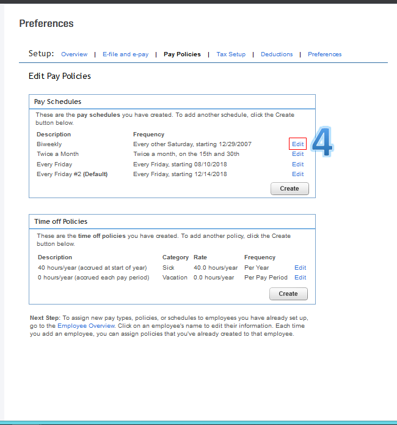The width and height of the screenshot is (397, 425).
Task: Edit the Every Friday #2 default schedule
Action: (297, 174)
